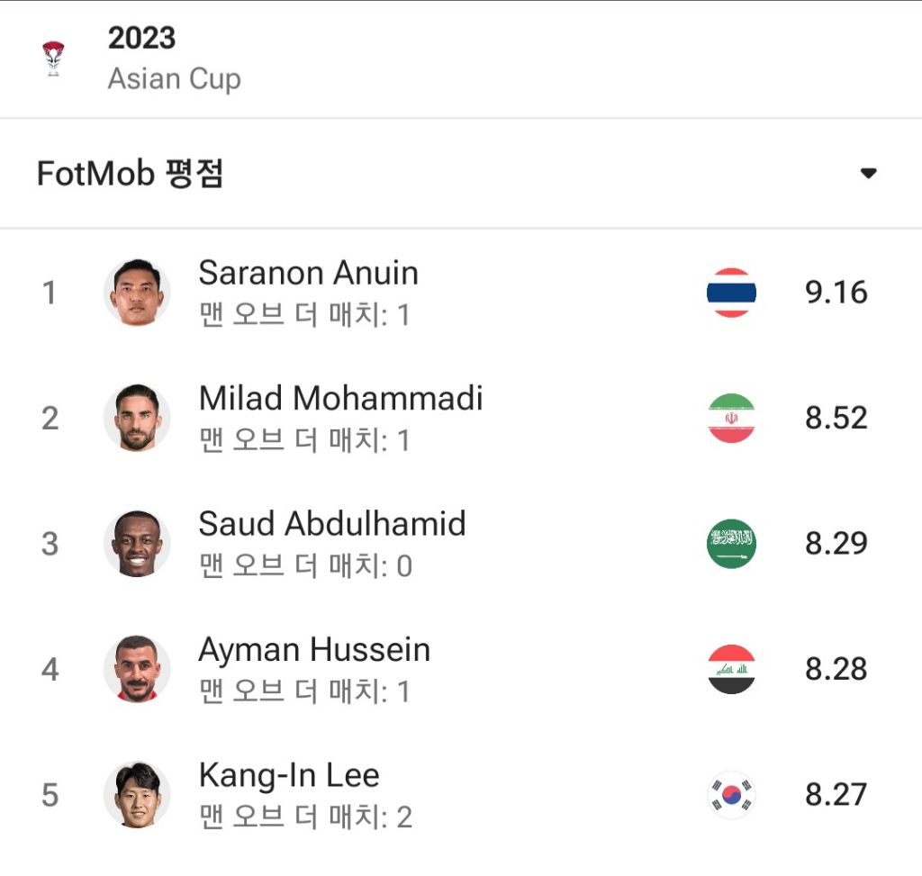Tap Kang-In Lee's player photo
This screenshot has height=876, width=922.
[x=137, y=795]
